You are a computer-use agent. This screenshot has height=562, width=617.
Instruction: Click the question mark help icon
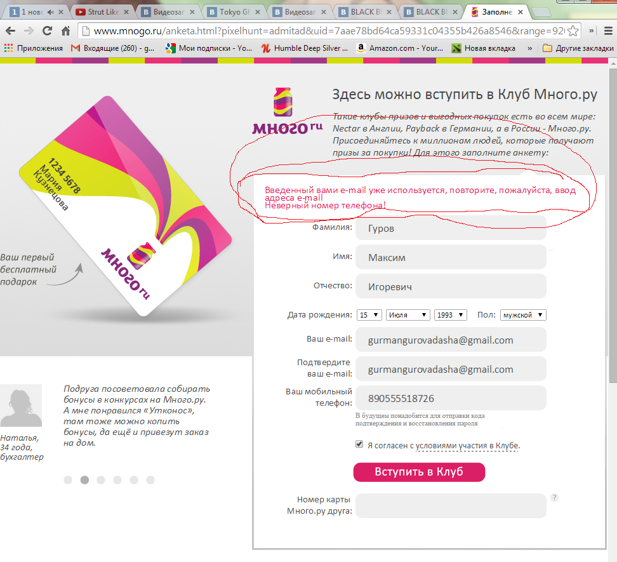554,497
